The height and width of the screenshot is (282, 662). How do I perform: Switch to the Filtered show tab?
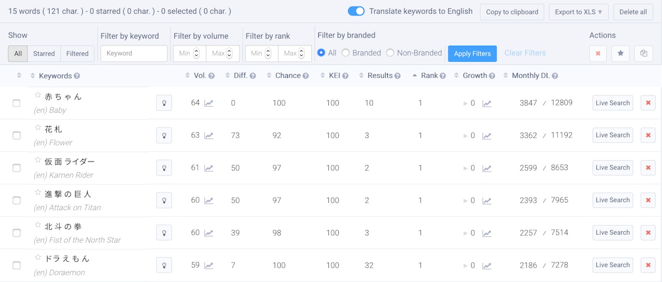pyautogui.click(x=77, y=54)
